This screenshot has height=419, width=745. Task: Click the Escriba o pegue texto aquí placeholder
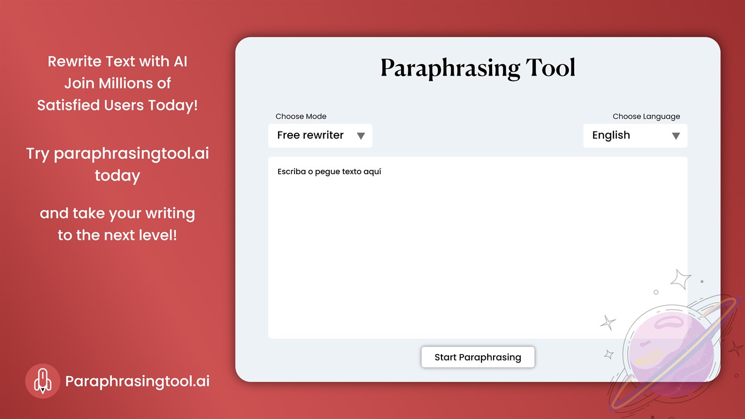point(329,171)
